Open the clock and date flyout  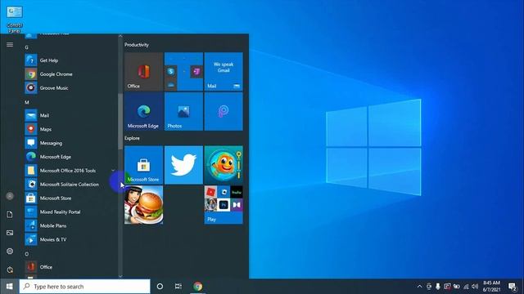(x=491, y=287)
